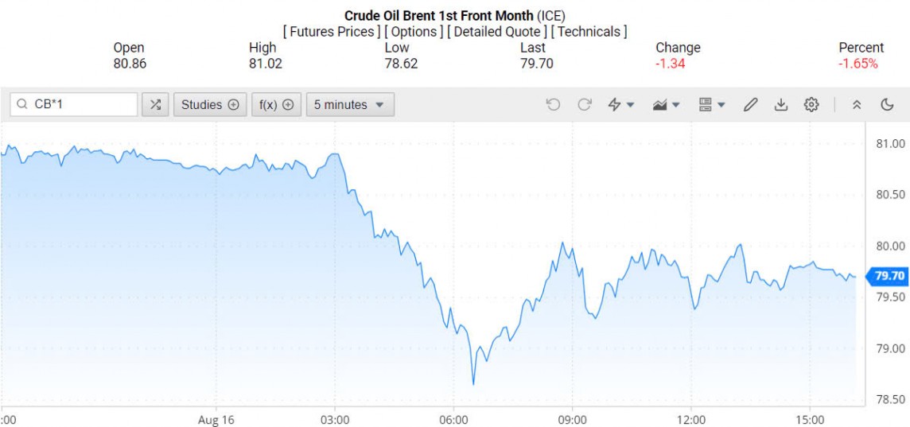Image resolution: width=910 pixels, height=427 pixels.
Task: Open chart settings gear
Action: click(x=811, y=105)
